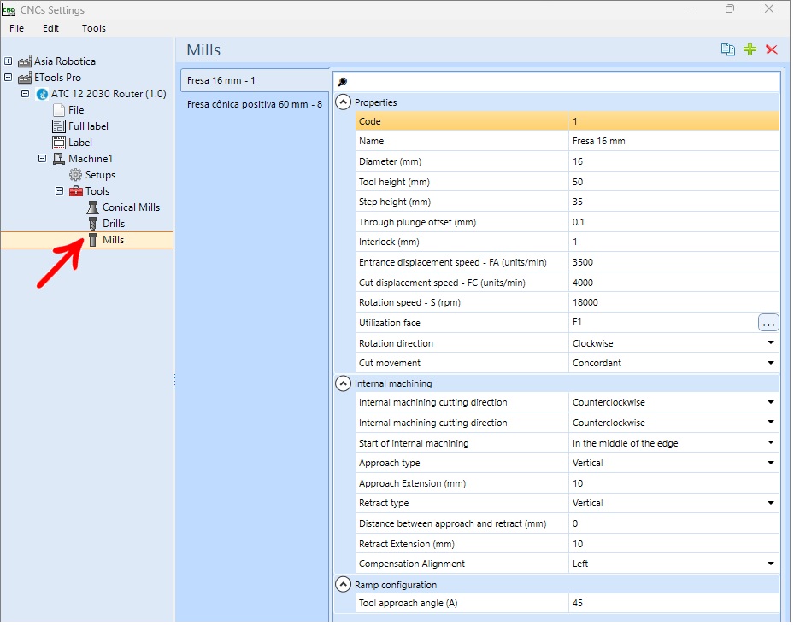794x625 pixels.
Task: Click the red Tools toolbox icon
Action: click(x=76, y=190)
